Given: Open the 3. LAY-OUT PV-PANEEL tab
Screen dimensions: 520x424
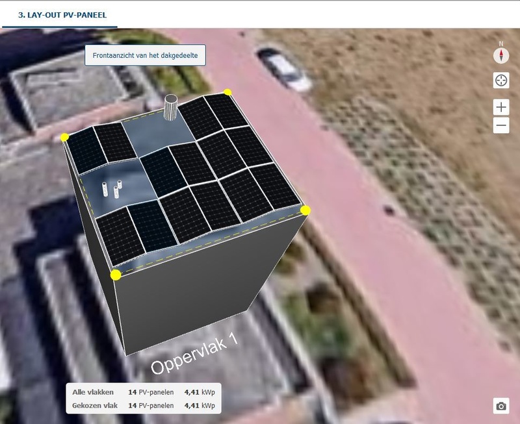Looking at the screenshot, I should click(62, 15).
